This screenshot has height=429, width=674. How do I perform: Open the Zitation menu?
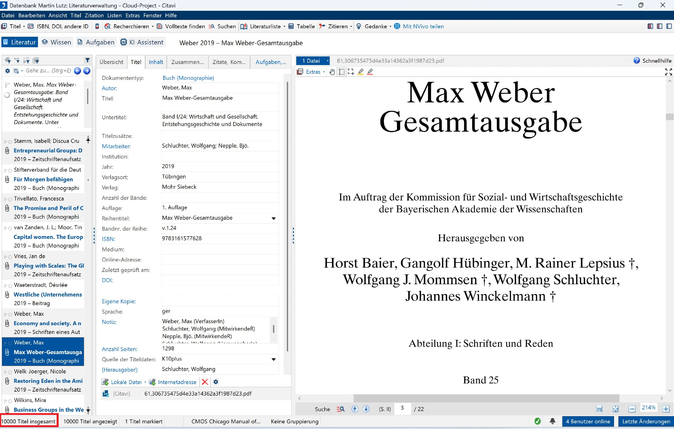coord(94,16)
